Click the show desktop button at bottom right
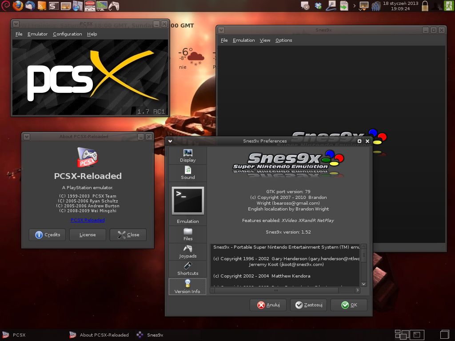 point(444,335)
